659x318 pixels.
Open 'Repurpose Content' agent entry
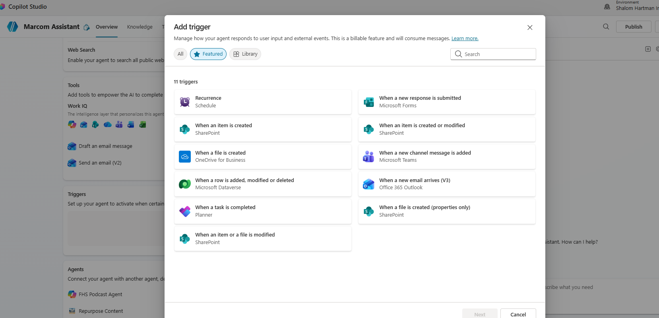tap(101, 311)
